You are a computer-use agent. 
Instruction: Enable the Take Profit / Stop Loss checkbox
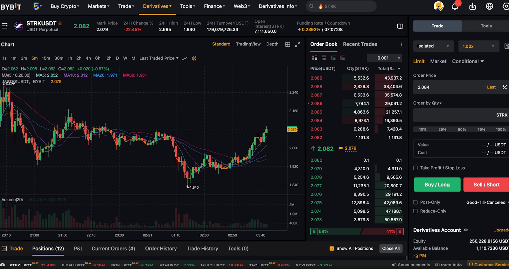coord(415,168)
